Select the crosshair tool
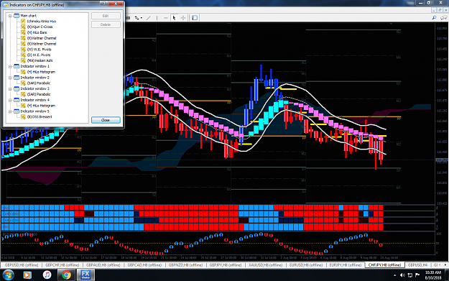This screenshot has width=449, height=281. click(x=183, y=18)
